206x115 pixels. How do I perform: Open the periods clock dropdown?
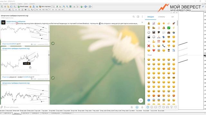tap(86, 6)
